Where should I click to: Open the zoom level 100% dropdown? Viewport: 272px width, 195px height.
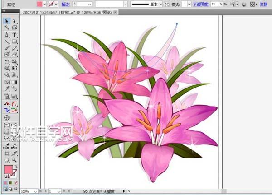coord(35,191)
